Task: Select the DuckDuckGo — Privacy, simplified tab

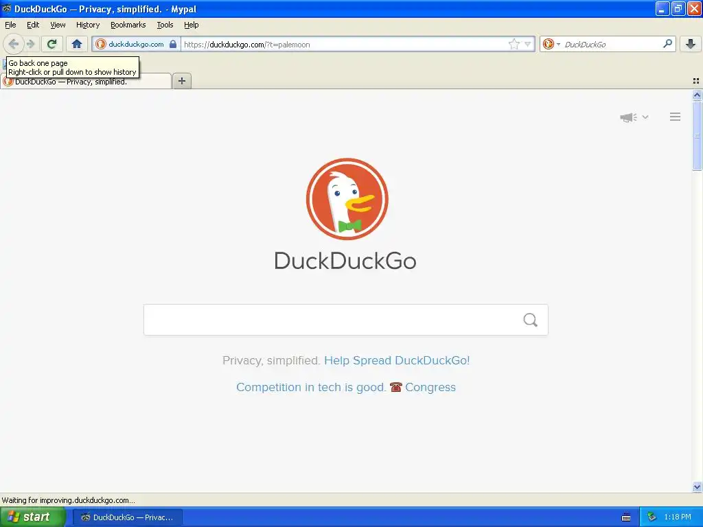Action: point(86,81)
